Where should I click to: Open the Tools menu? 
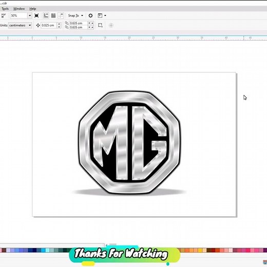5,9
